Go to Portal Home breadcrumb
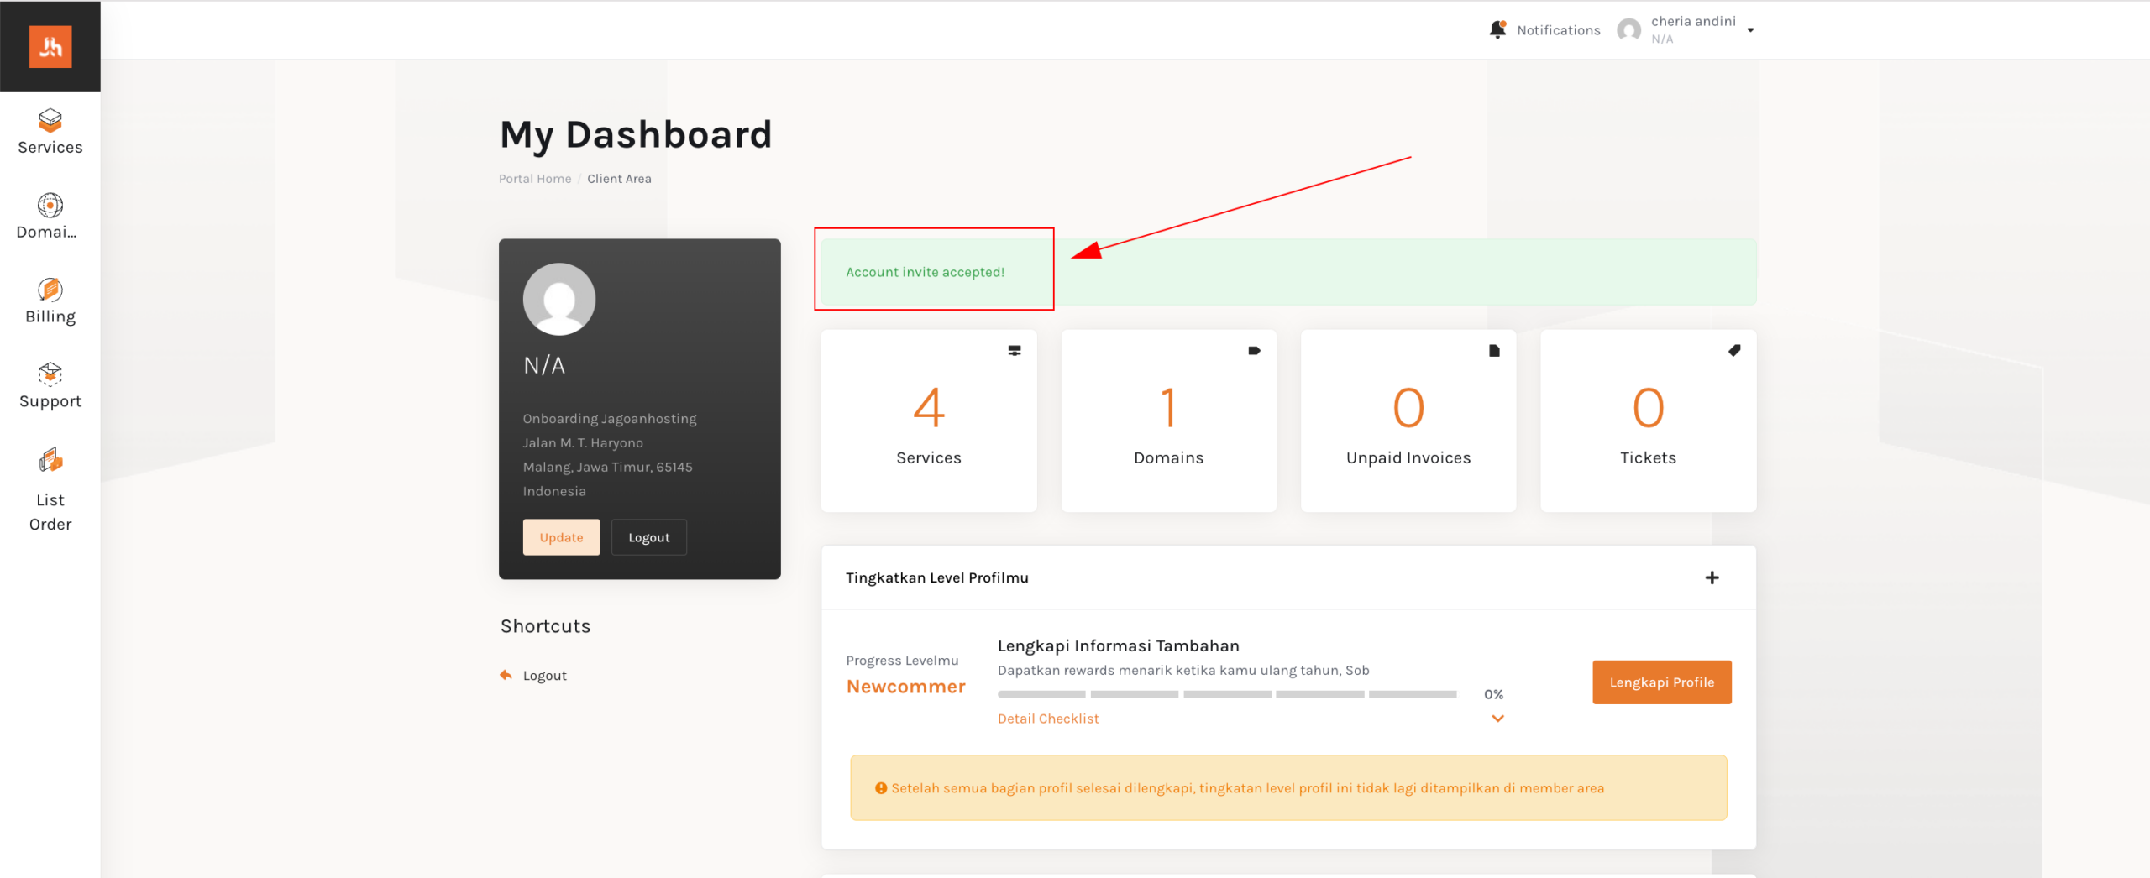Viewport: 2150px width, 878px height. pyautogui.click(x=535, y=179)
